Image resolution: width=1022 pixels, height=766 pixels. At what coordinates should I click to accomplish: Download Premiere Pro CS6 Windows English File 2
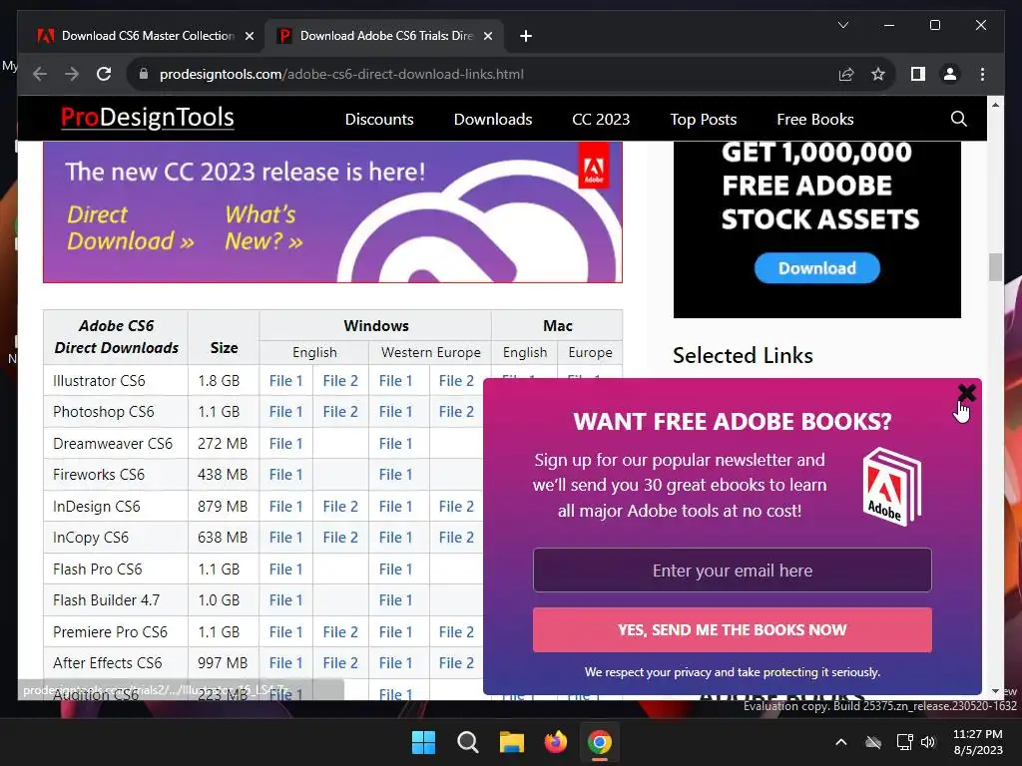click(x=340, y=631)
